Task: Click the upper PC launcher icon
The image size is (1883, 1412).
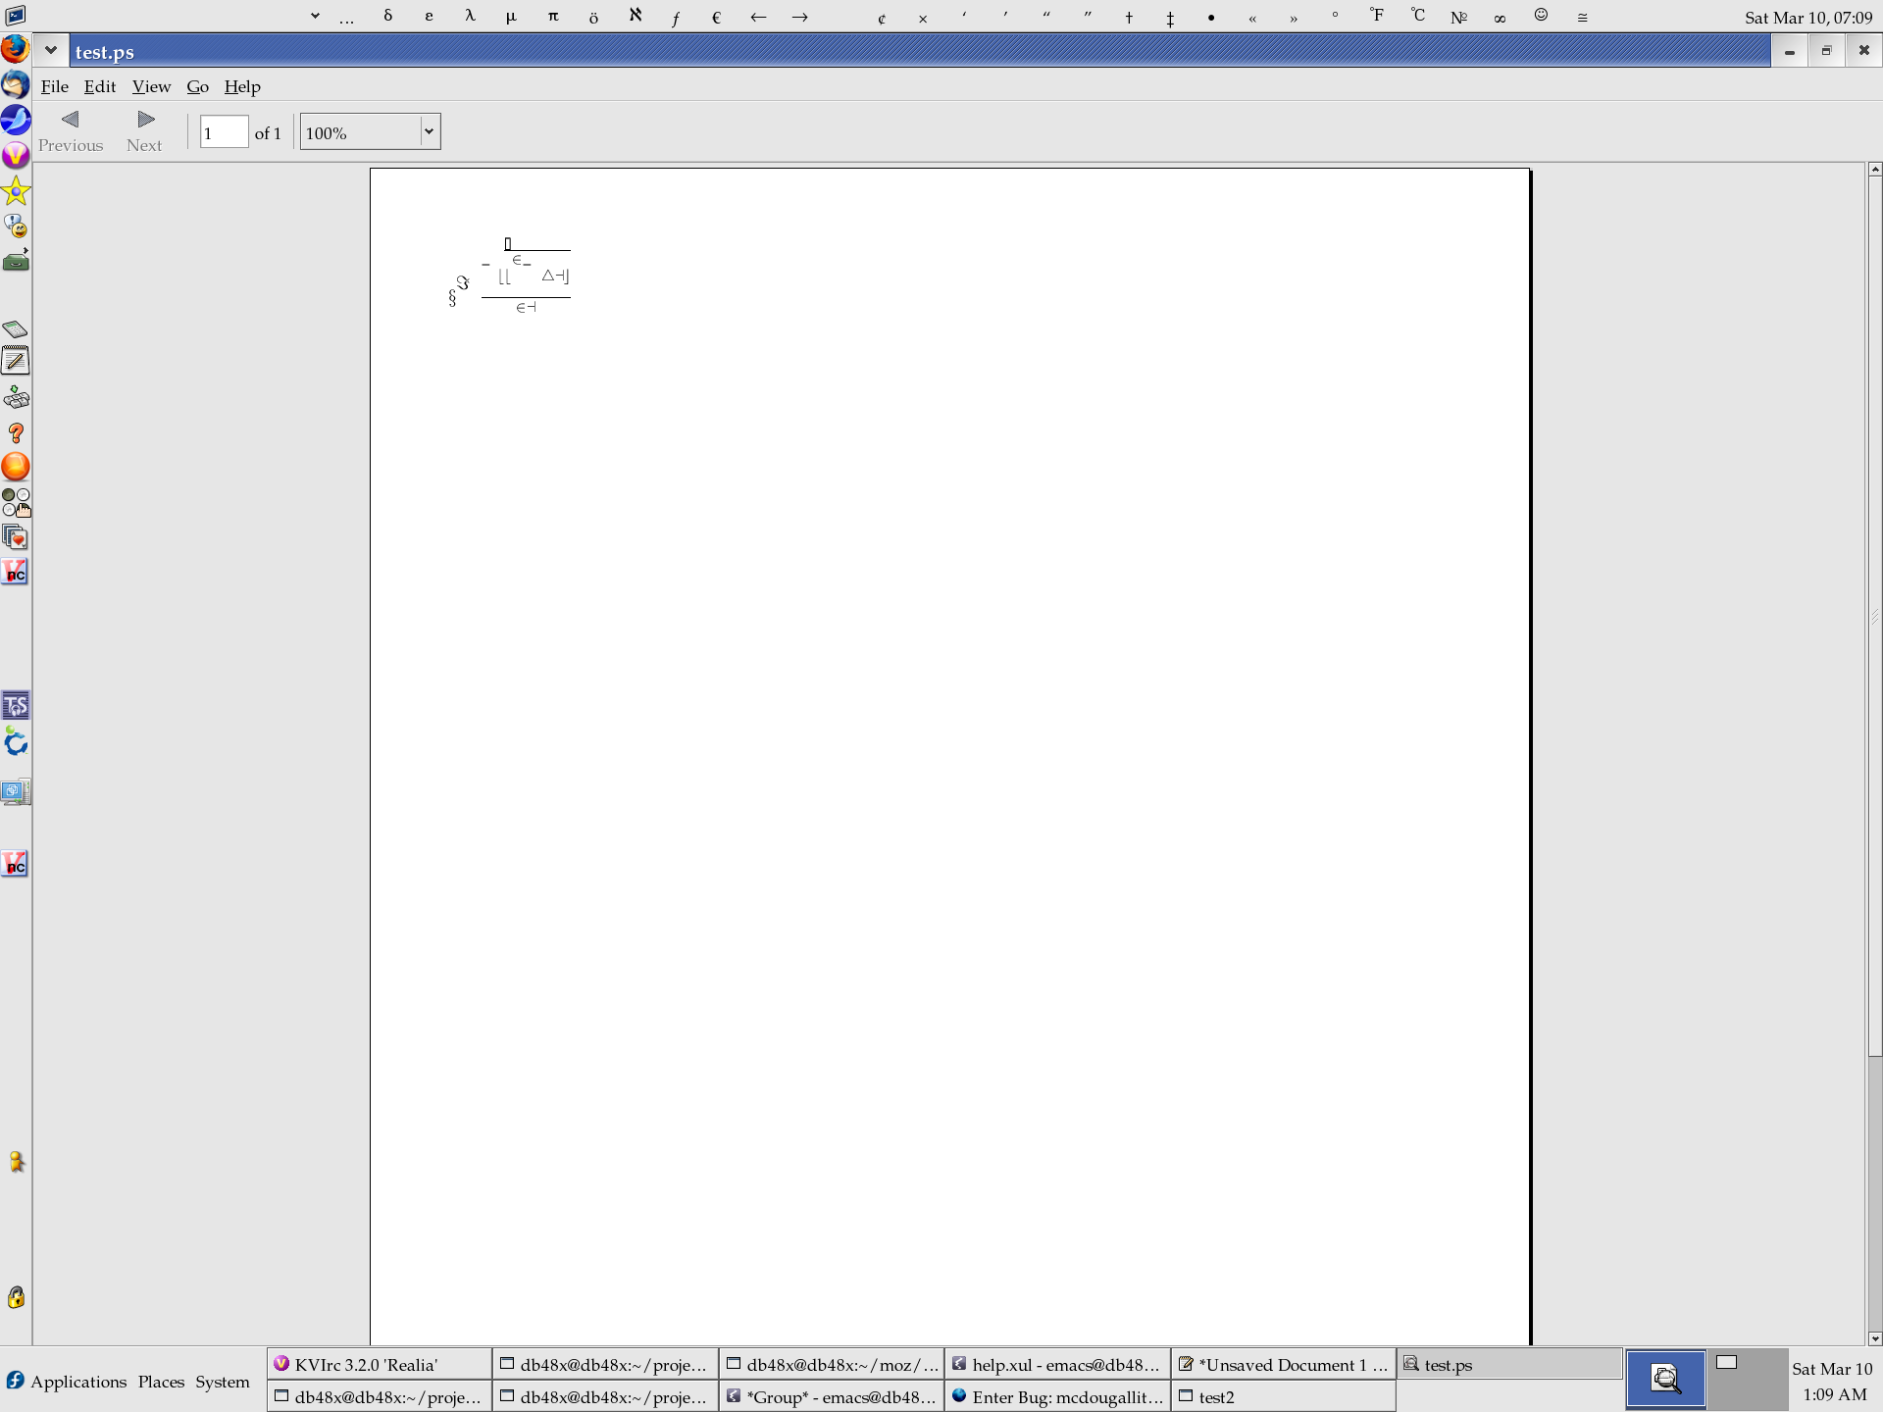Action: 16,572
